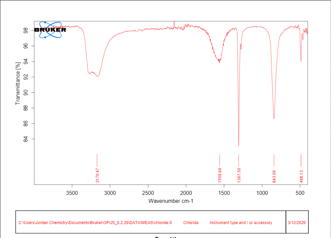Click the Wavenumber cm-1 axis label
Viewport: 331px width, 238px height.
pyautogui.click(x=171, y=201)
